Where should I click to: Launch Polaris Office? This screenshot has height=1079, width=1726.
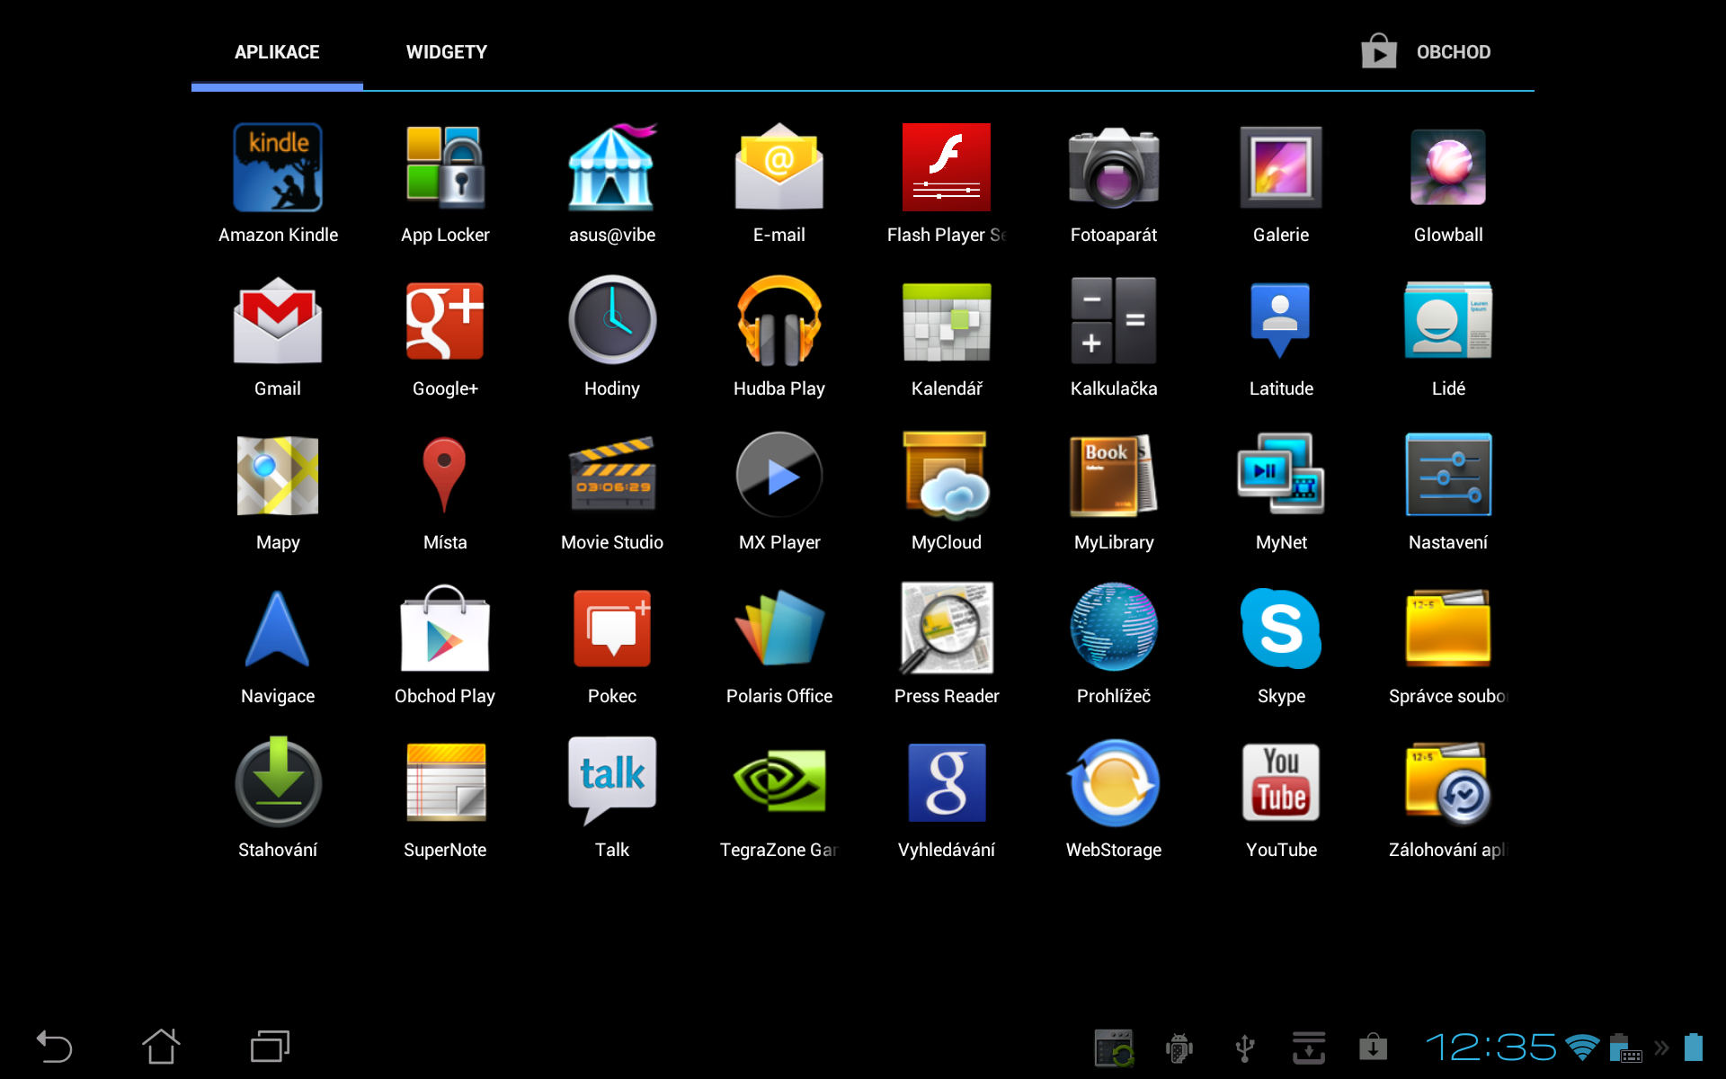click(x=778, y=629)
